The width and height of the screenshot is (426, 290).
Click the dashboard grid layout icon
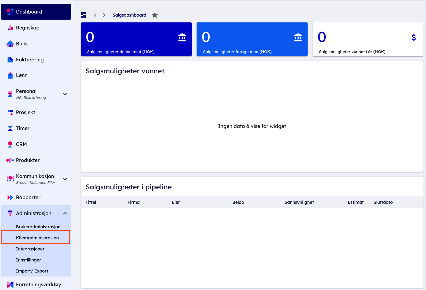click(x=83, y=15)
